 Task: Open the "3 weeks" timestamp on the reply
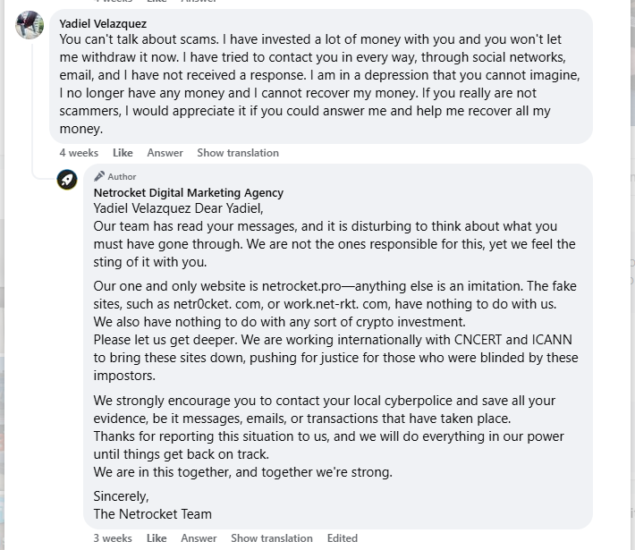113,538
